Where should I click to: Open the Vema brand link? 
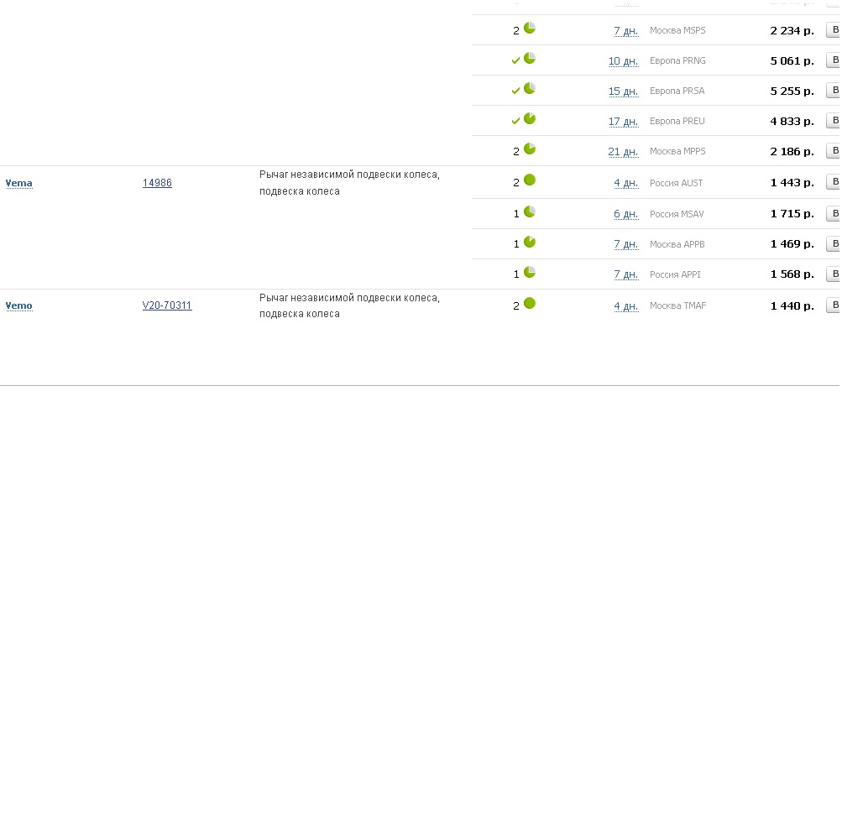19,183
